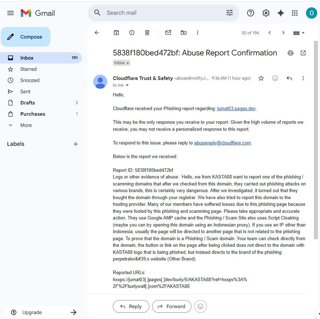Open the Support help icon
This screenshot has height=319, width=320.
coord(250,13)
